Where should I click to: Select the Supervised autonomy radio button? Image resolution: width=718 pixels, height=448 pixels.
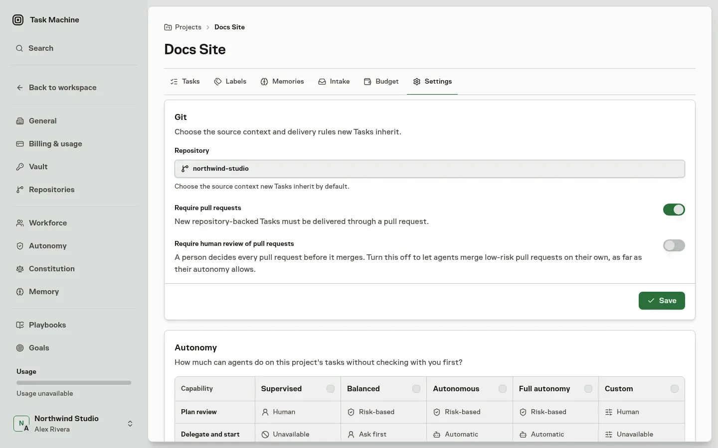[331, 389]
